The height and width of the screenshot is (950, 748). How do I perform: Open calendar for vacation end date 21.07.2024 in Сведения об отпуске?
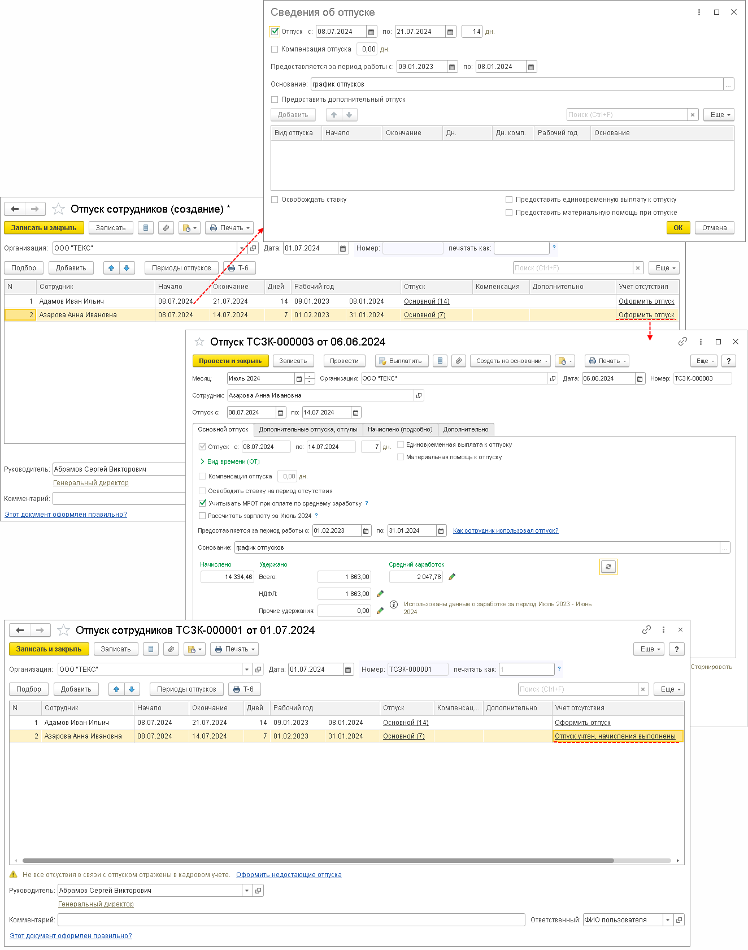(450, 32)
